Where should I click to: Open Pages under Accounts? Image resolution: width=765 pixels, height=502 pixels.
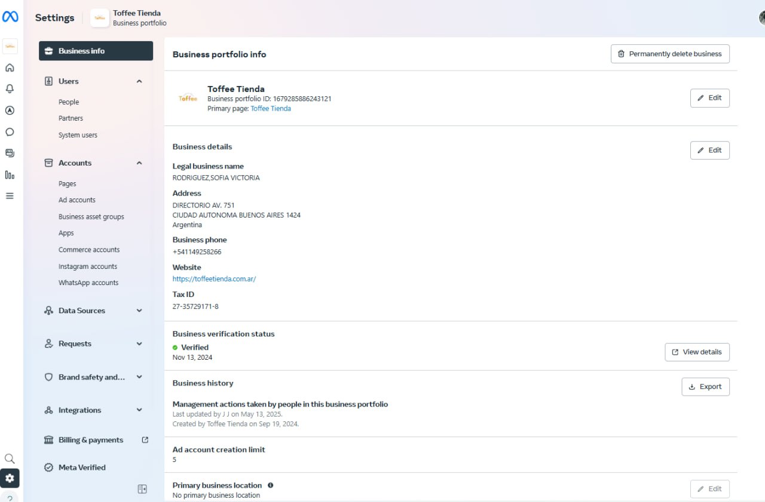[x=67, y=184]
